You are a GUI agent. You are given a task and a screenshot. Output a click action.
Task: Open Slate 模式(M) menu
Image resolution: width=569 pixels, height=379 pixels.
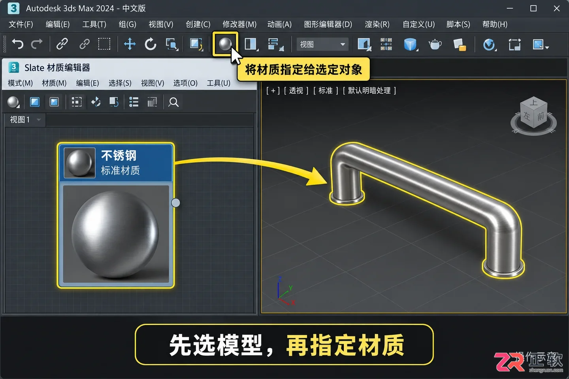tap(20, 83)
